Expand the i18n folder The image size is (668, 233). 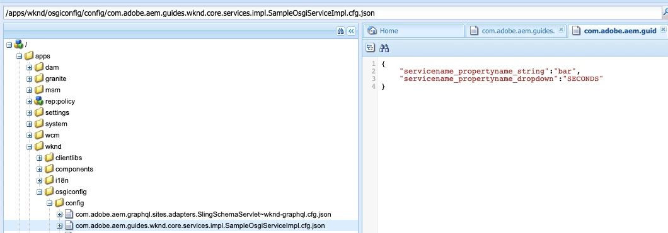coord(39,181)
